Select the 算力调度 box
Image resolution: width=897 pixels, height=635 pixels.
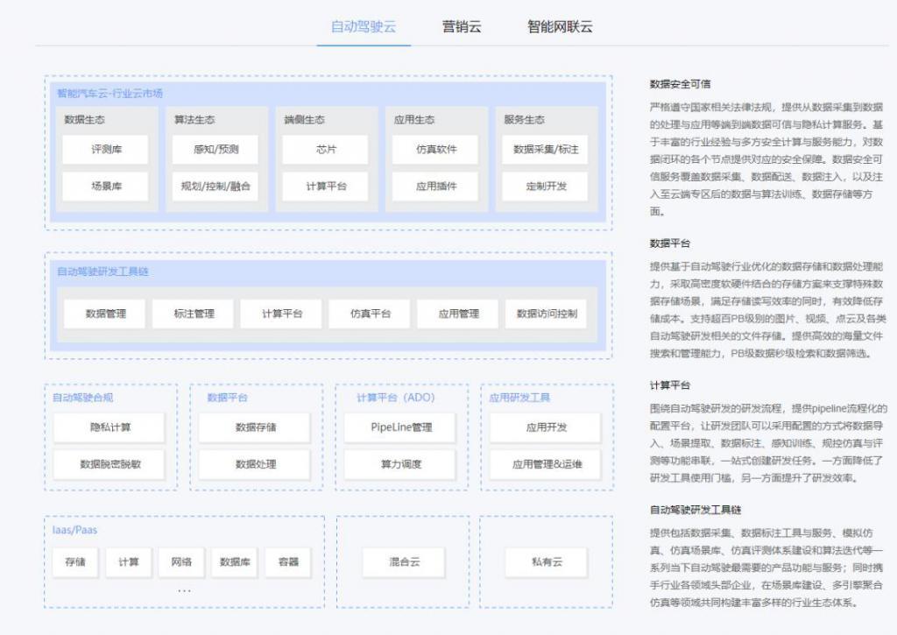tap(400, 464)
